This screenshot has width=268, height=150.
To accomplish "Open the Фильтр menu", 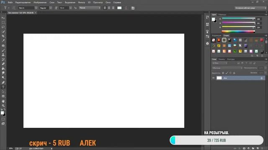I will (82, 2).
